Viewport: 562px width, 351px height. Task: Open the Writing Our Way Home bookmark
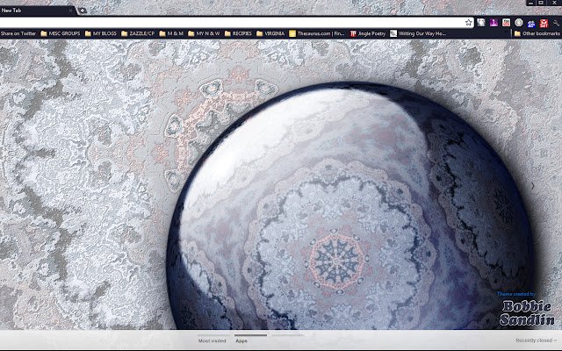pos(418,33)
